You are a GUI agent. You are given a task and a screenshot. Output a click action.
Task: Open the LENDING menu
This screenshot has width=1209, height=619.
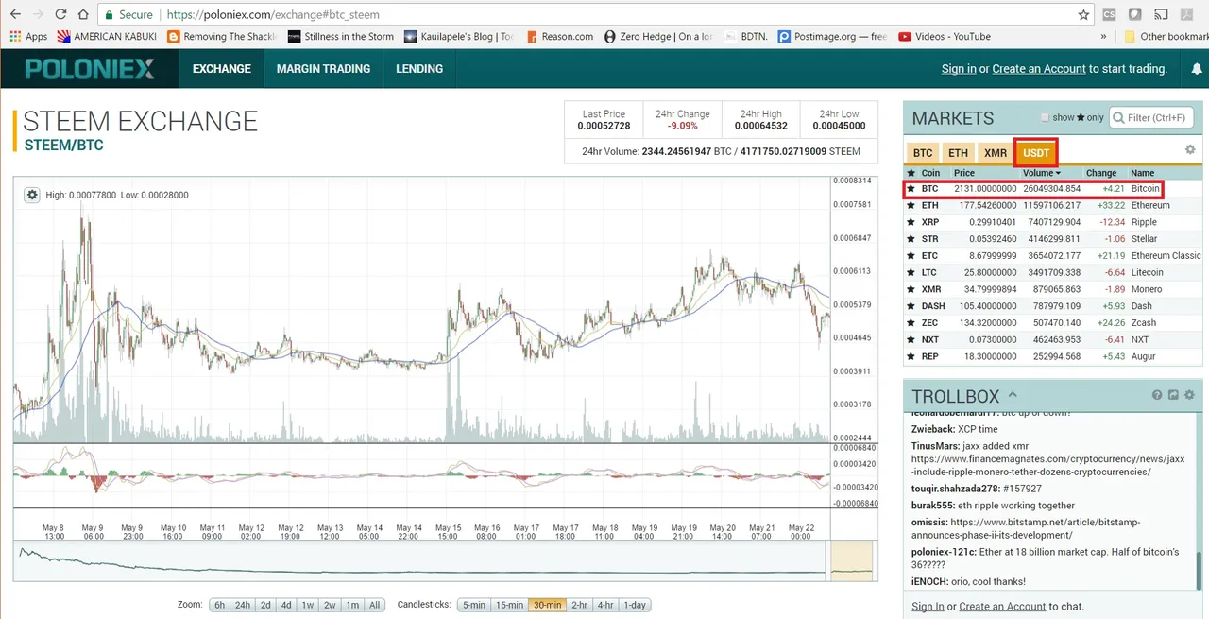[419, 69]
